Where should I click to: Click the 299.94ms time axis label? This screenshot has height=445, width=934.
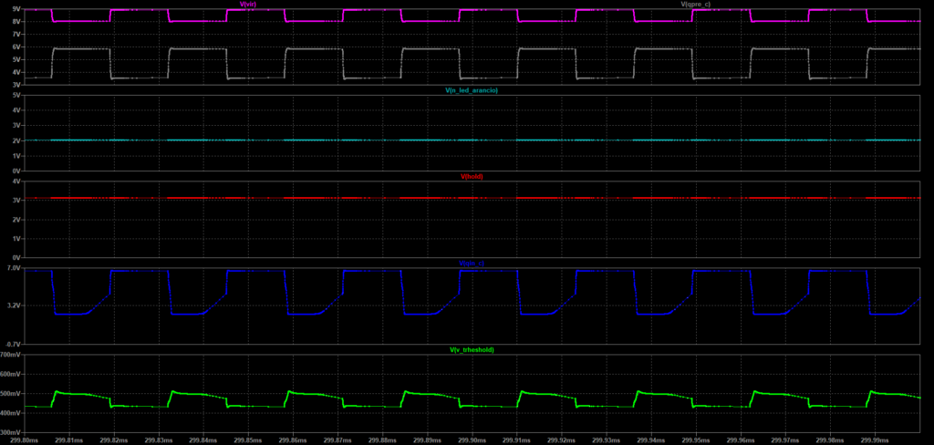(x=651, y=440)
